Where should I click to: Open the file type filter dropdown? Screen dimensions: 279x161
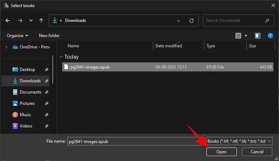(239, 141)
